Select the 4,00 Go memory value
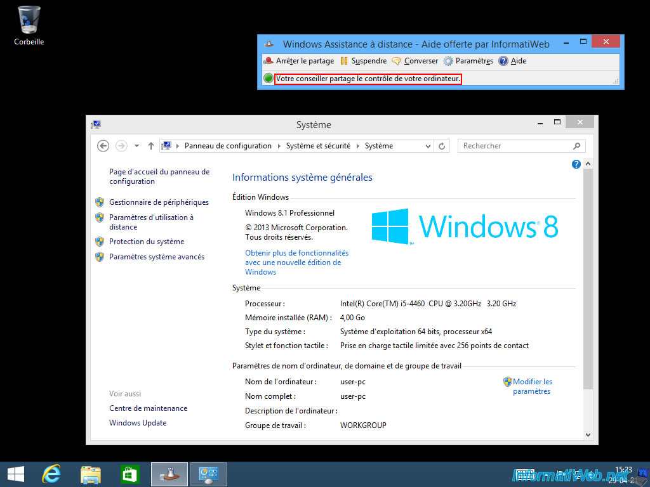The height and width of the screenshot is (487, 650). (352, 318)
